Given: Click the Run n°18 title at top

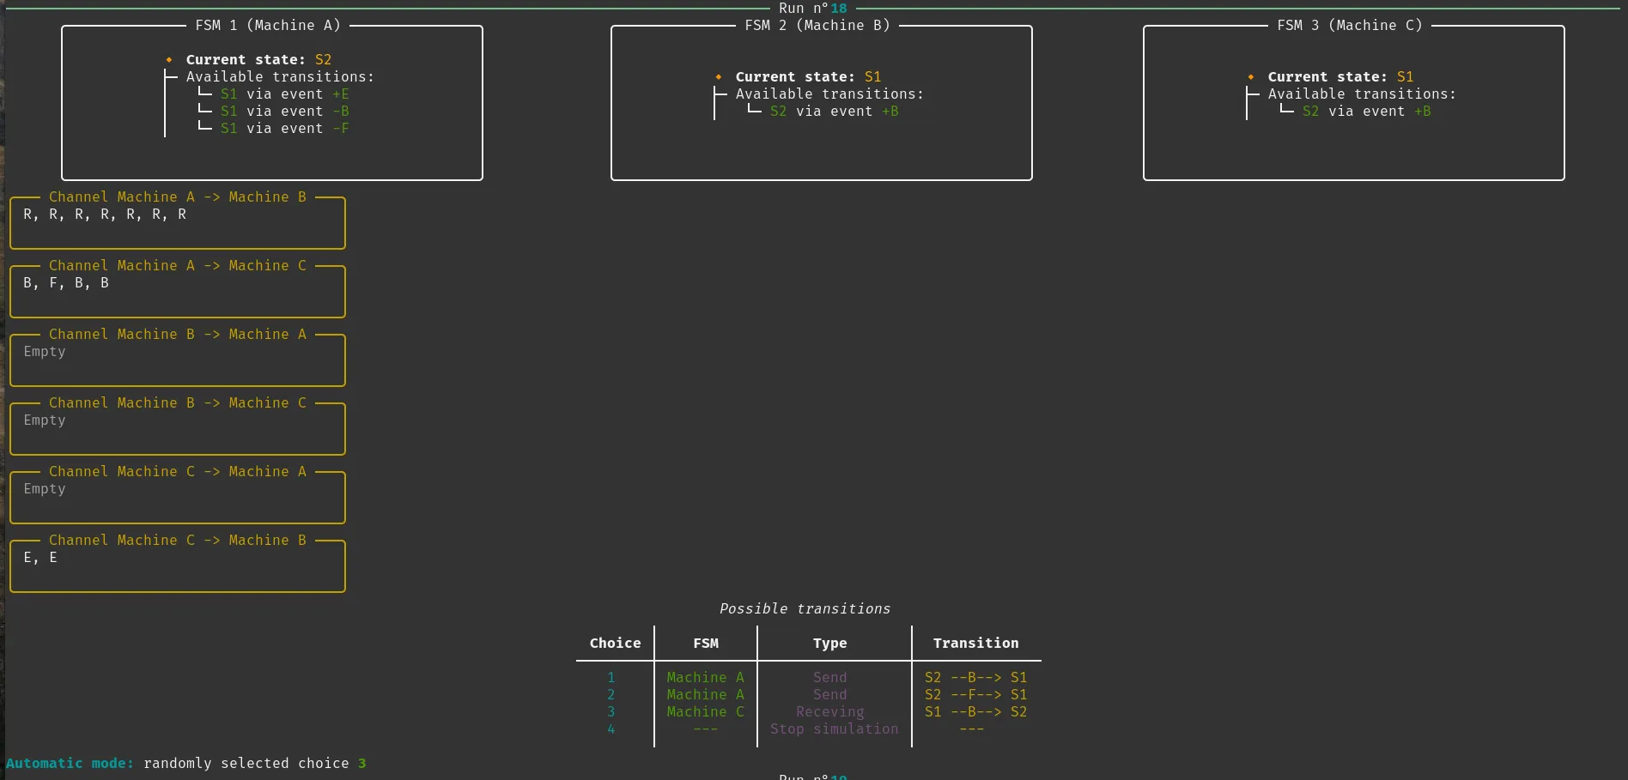Looking at the screenshot, I should point(812,9).
